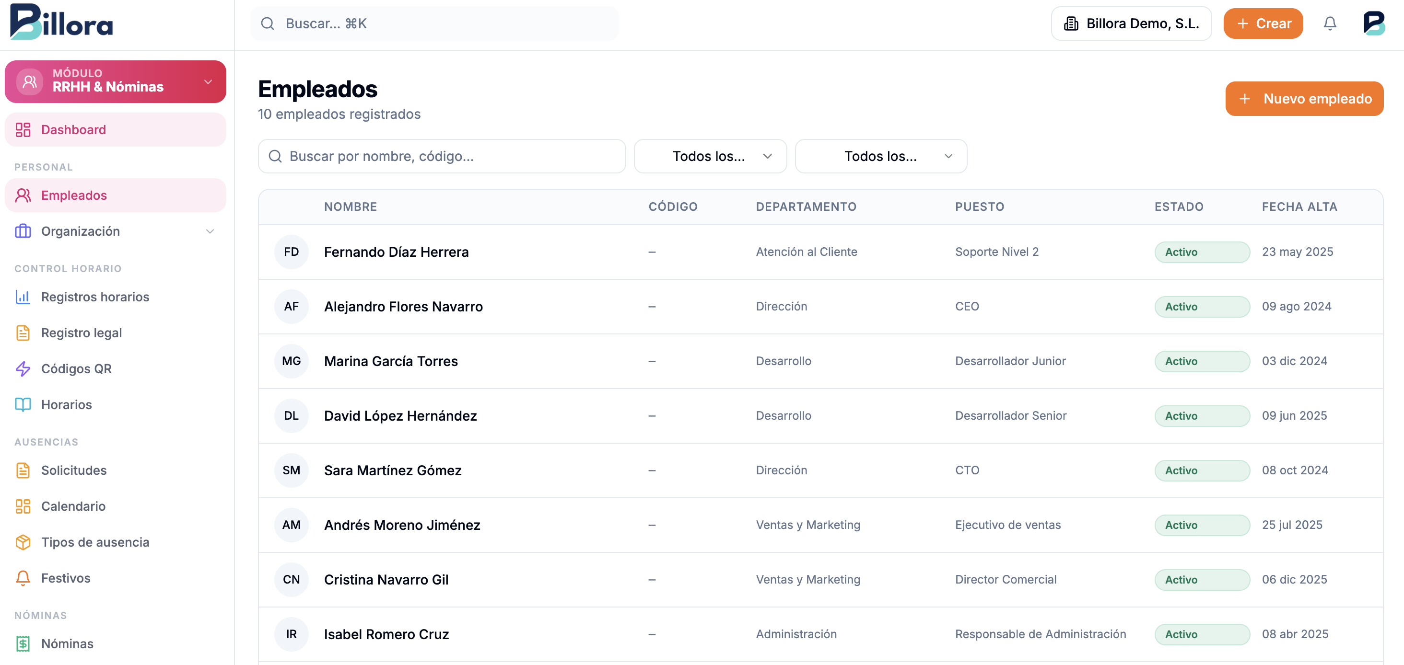The width and height of the screenshot is (1404, 665).
Task: Select Registro legal menu item
Action: tap(81, 333)
